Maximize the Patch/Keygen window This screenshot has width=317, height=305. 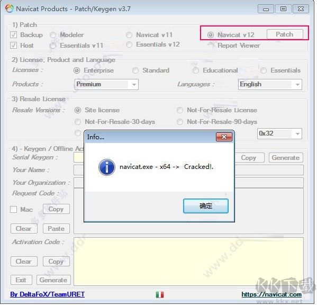(x=283, y=9)
